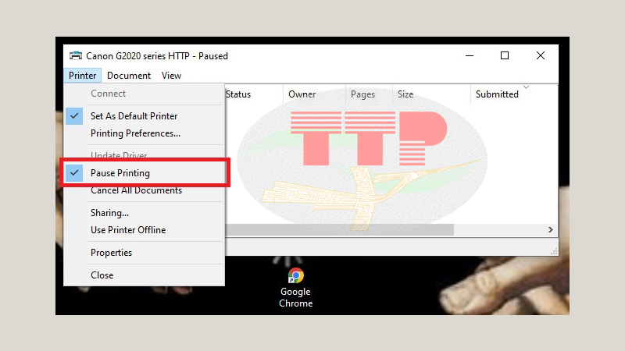Open Google Chrome desktop shortcut

(x=295, y=286)
